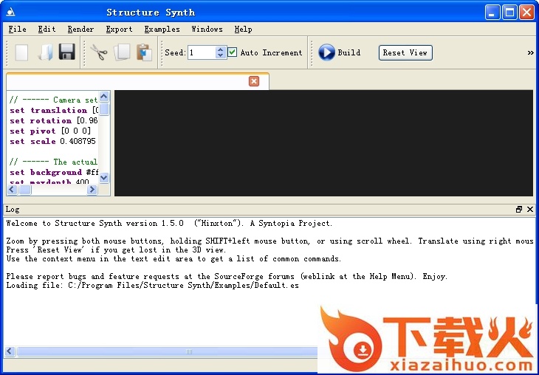Click the Structure Synth title bar app icon
539x375 pixels.
(x=10, y=13)
